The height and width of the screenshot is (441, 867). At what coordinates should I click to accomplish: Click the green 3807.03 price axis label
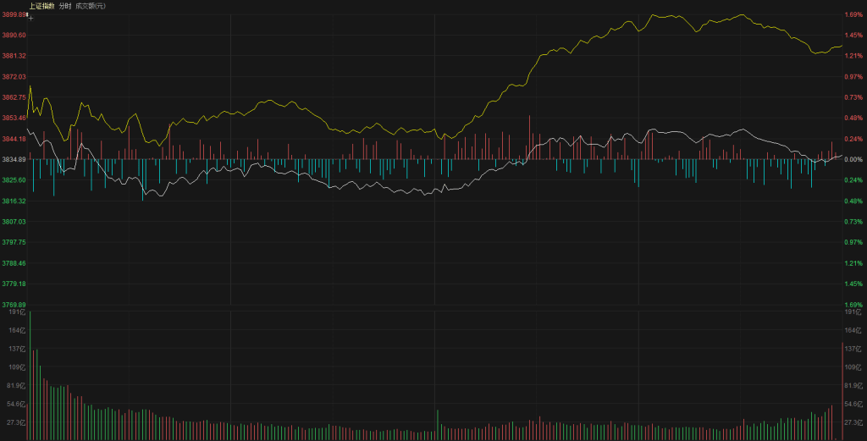[x=14, y=222]
